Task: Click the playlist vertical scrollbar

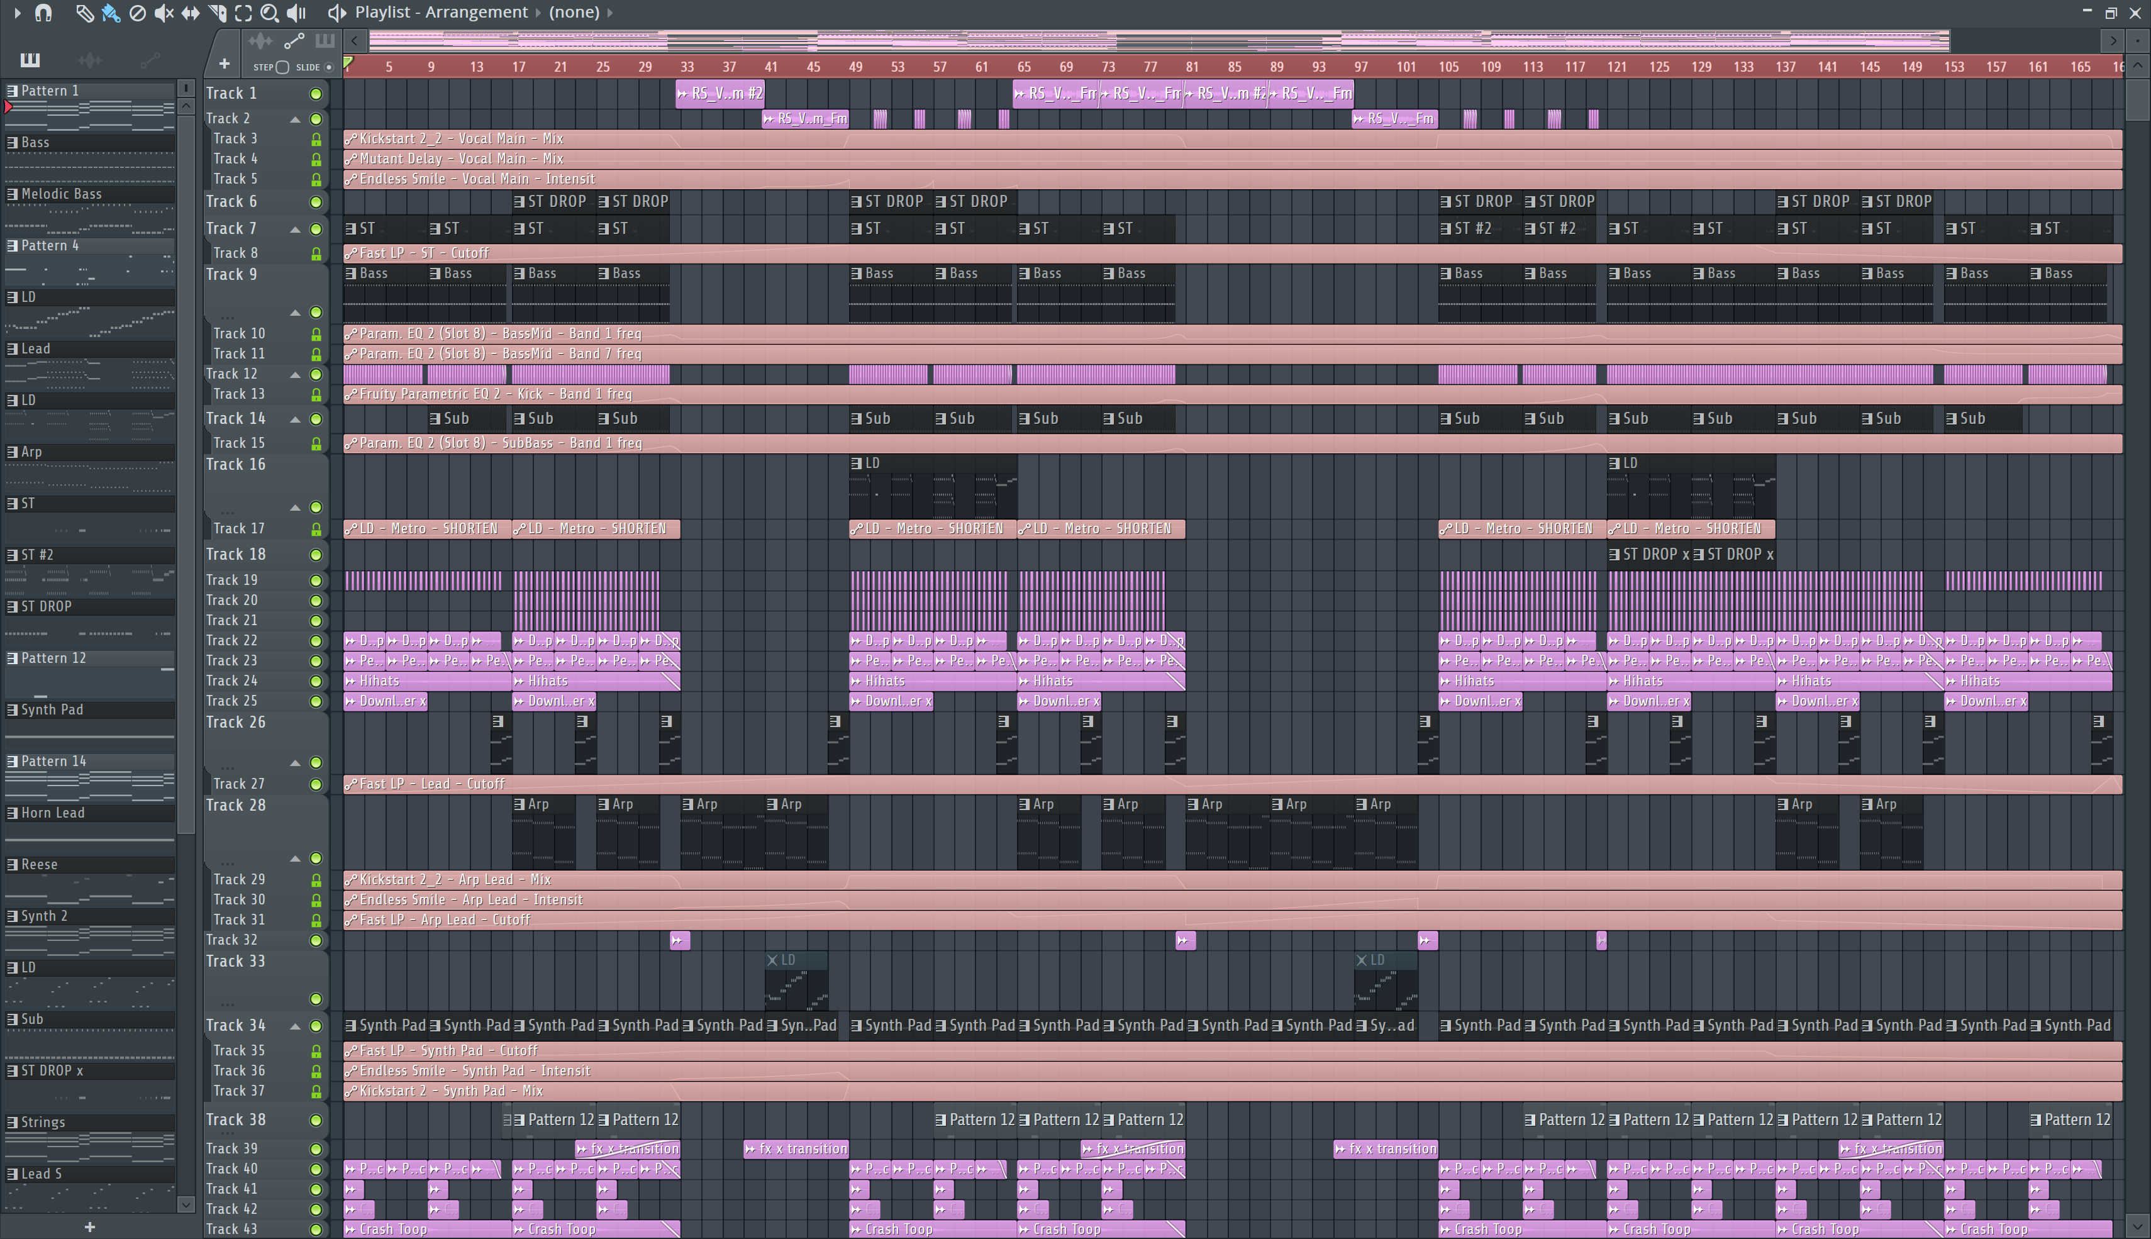Action: 2137,101
